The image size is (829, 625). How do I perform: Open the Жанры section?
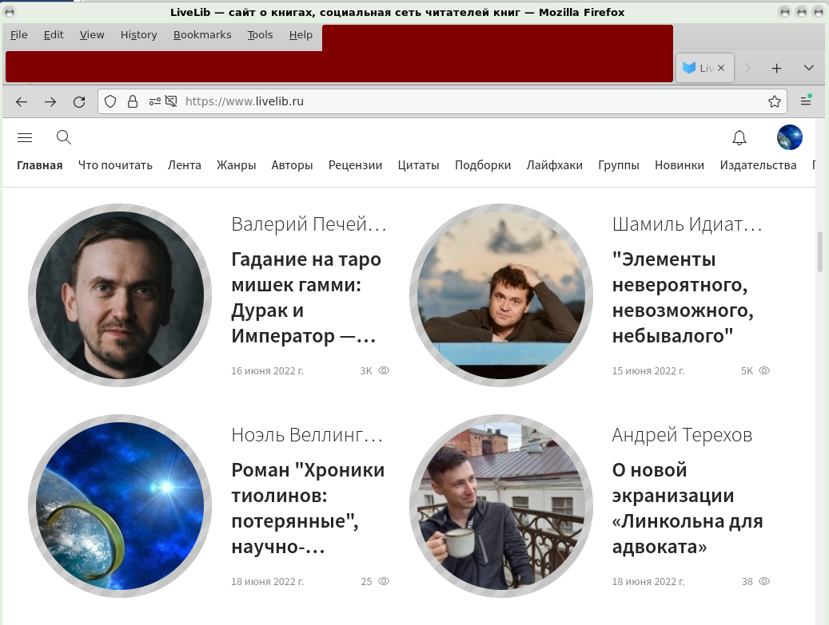coord(237,165)
